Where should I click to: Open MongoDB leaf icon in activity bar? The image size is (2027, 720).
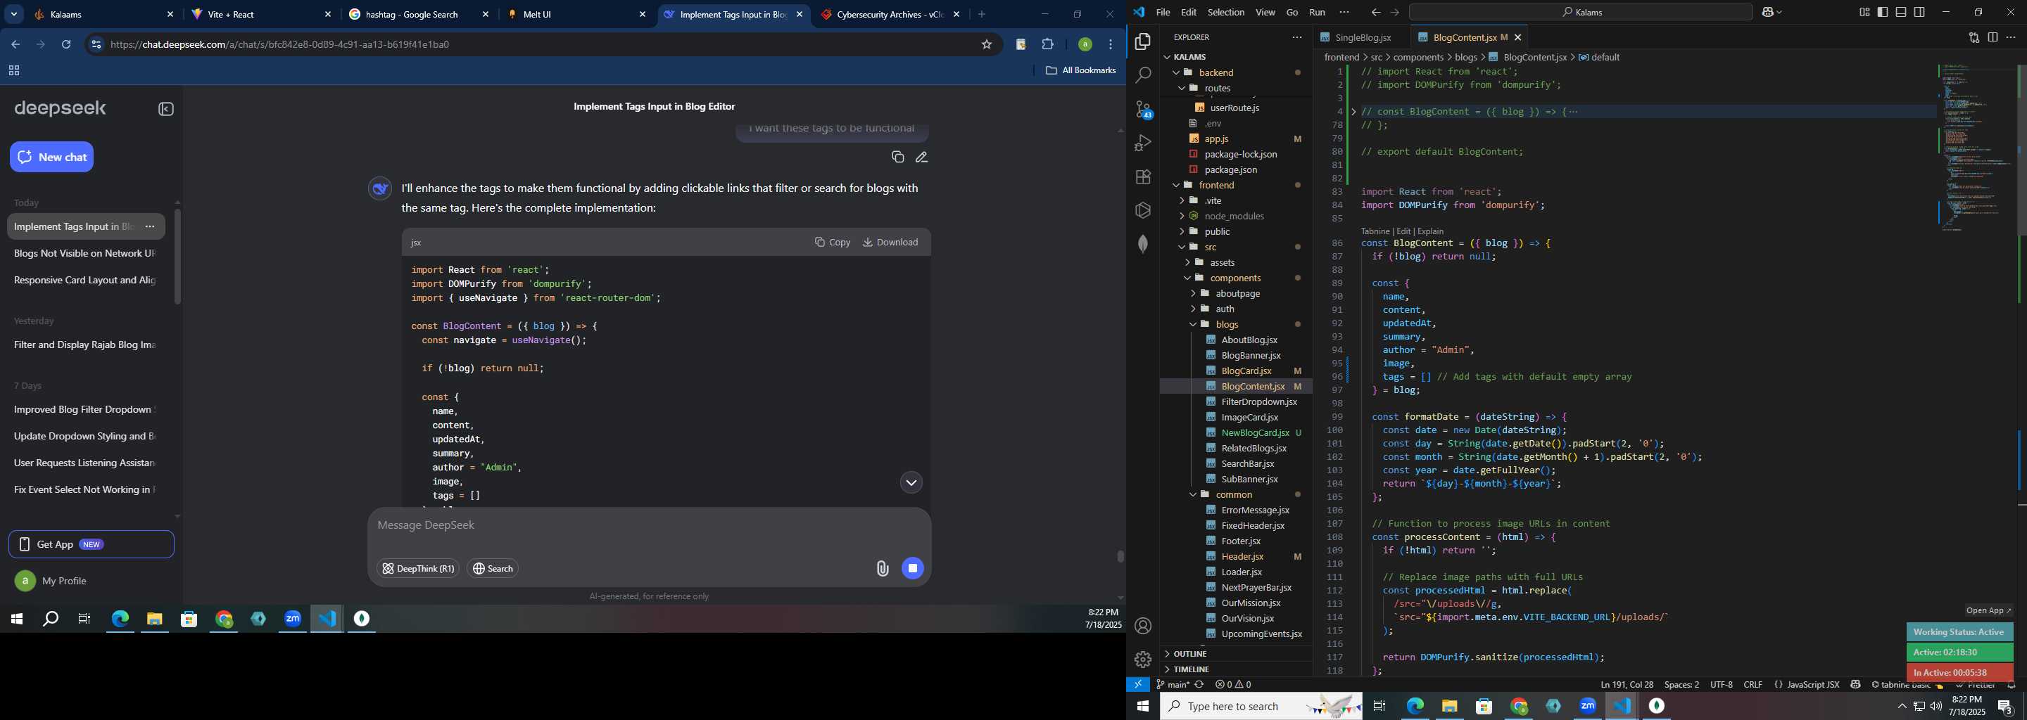pyautogui.click(x=1142, y=245)
